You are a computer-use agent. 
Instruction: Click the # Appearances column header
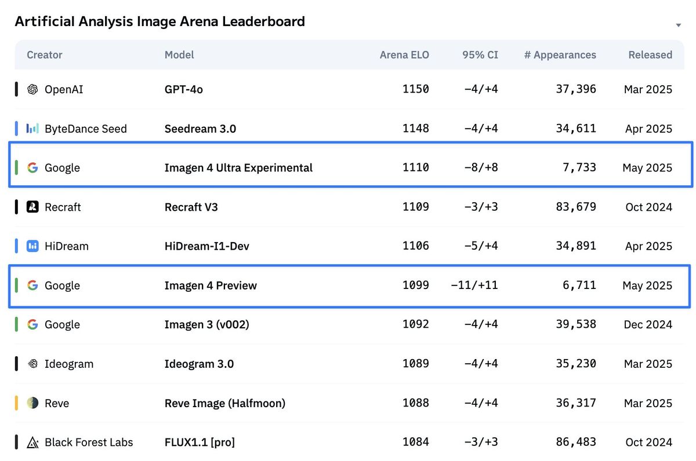(560, 54)
